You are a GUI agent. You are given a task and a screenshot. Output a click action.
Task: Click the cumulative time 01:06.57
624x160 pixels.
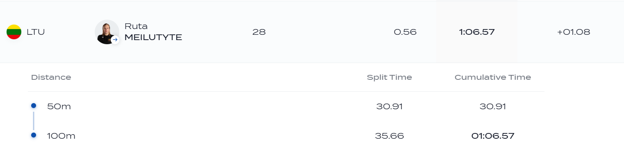[493, 136]
